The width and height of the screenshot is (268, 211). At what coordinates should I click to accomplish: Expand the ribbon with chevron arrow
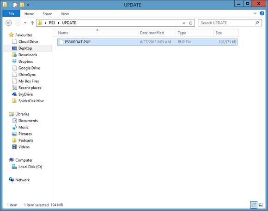(255, 13)
